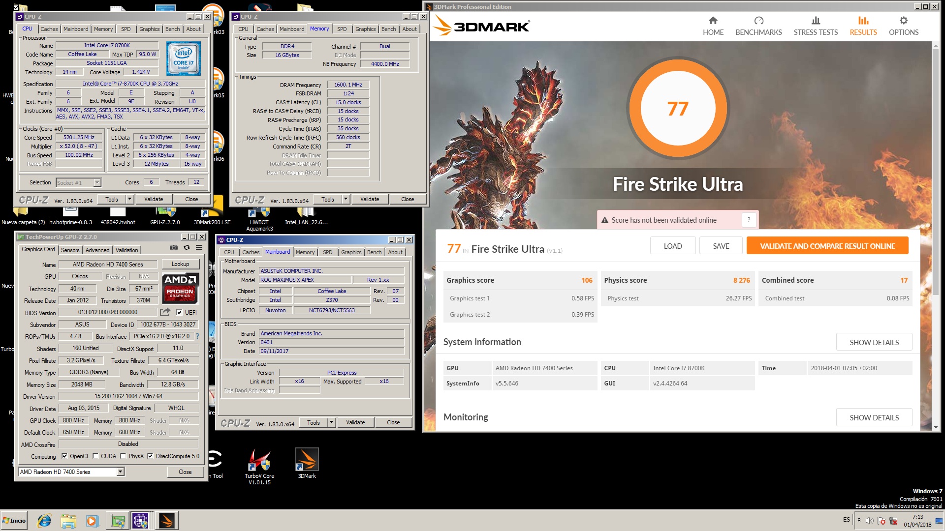945x531 pixels.
Task: Open STRESS TESTS section in 3DMark
Action: [816, 26]
